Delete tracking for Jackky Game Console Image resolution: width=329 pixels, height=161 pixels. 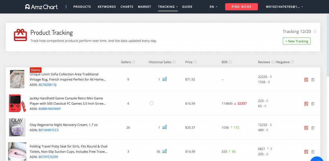(313, 104)
